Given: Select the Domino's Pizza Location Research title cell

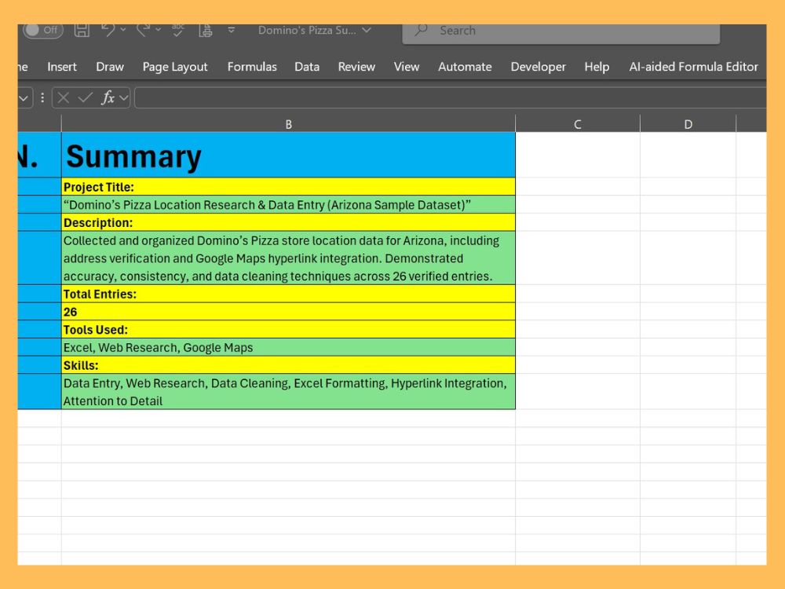Looking at the screenshot, I should click(x=288, y=205).
